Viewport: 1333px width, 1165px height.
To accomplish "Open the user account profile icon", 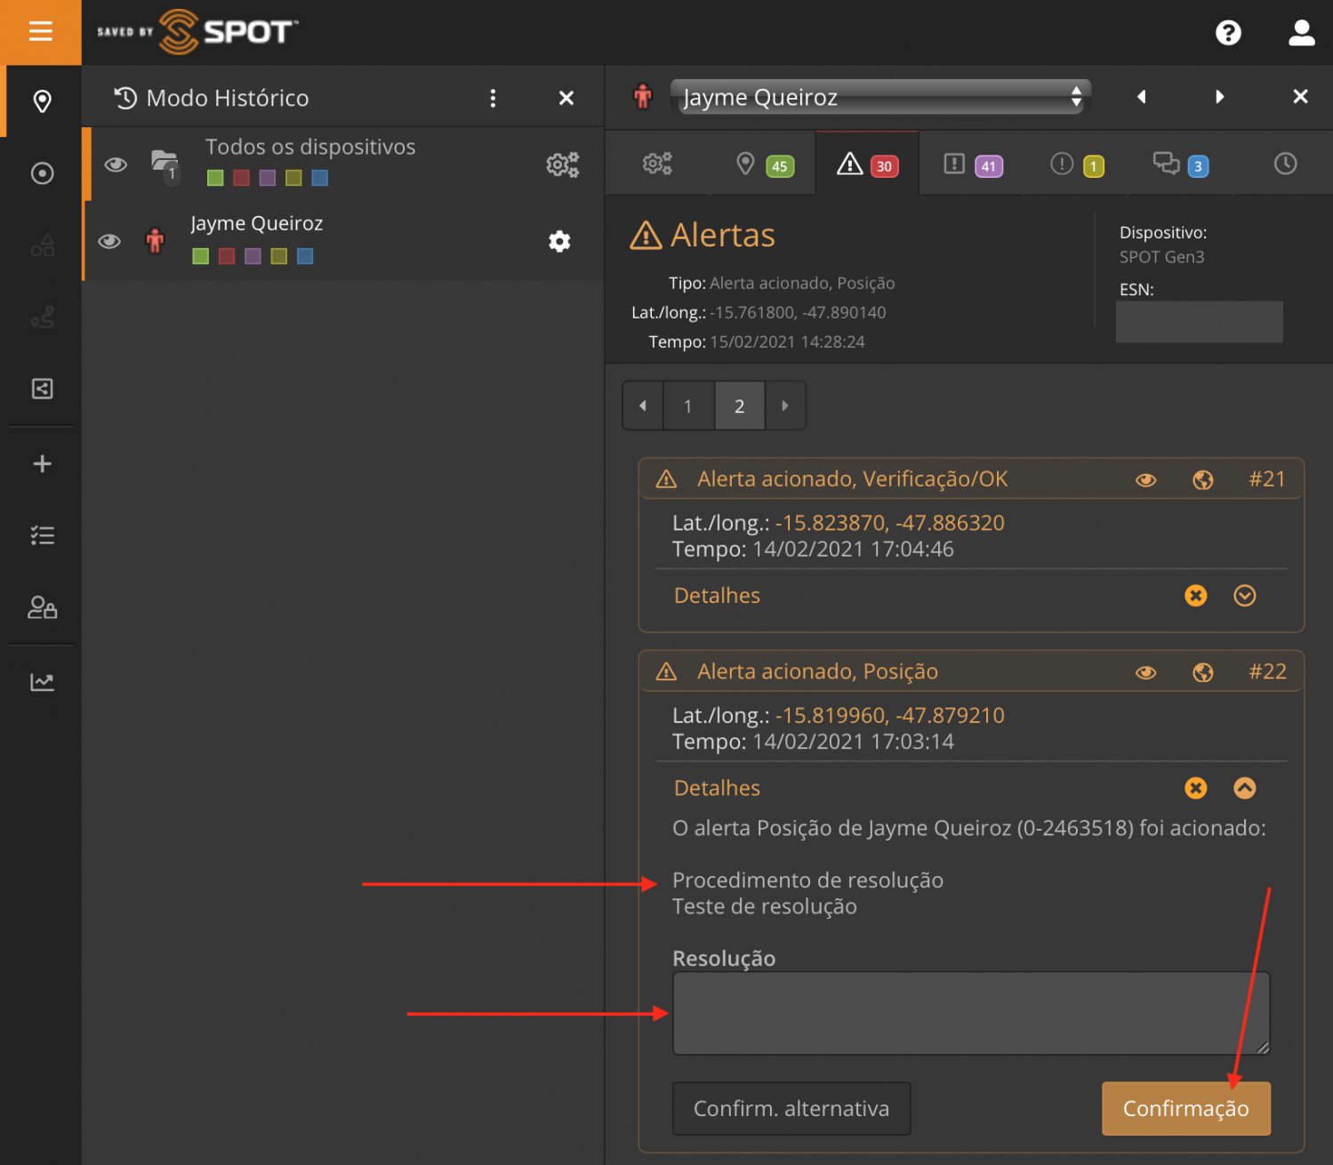I will click(x=1301, y=33).
